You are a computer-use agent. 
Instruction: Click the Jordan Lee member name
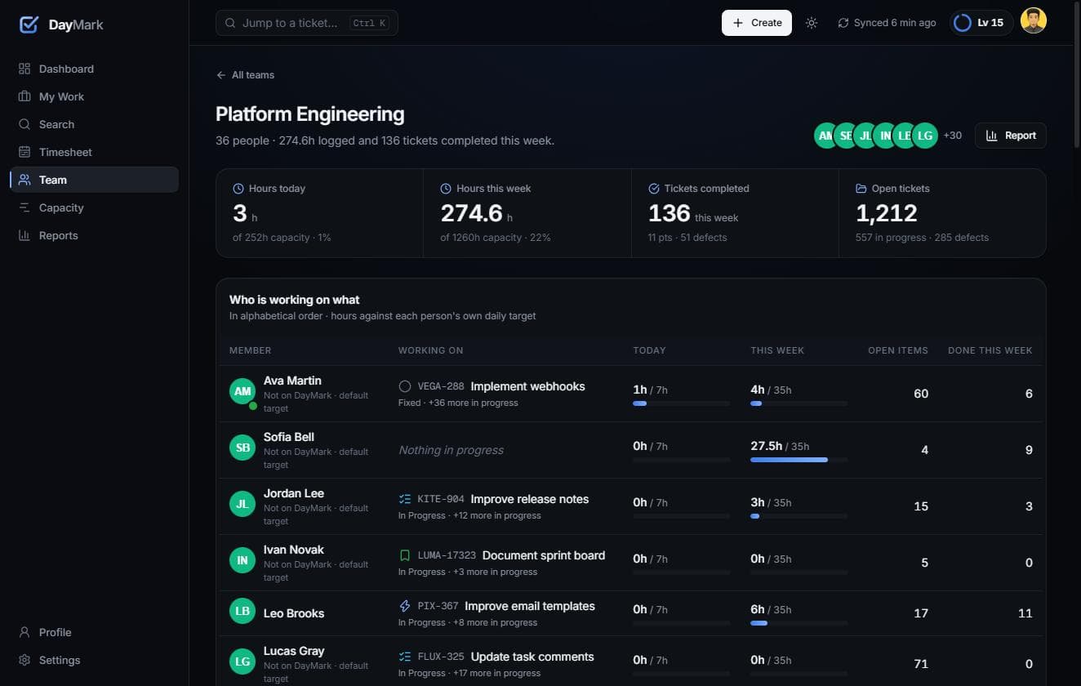coord(294,493)
